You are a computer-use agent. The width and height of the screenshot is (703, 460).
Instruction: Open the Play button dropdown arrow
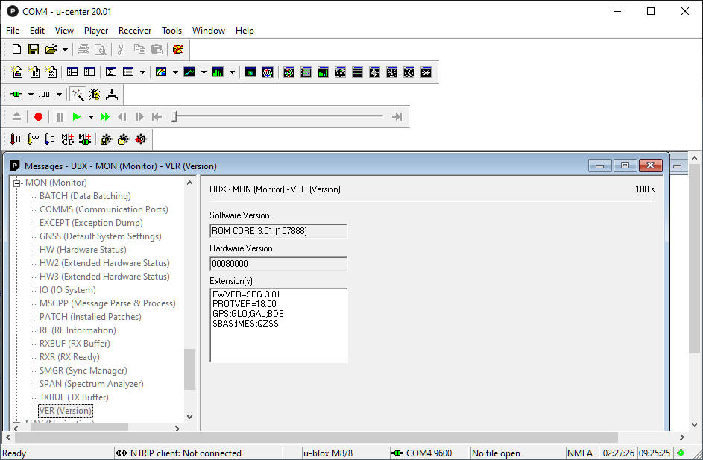[x=91, y=117]
